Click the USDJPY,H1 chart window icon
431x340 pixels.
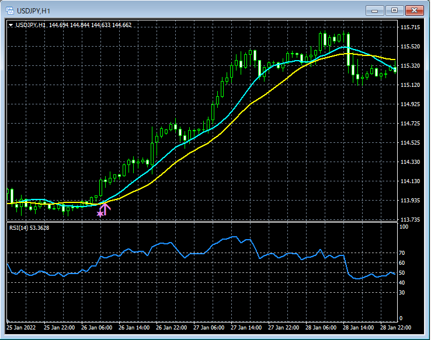[x=10, y=10]
